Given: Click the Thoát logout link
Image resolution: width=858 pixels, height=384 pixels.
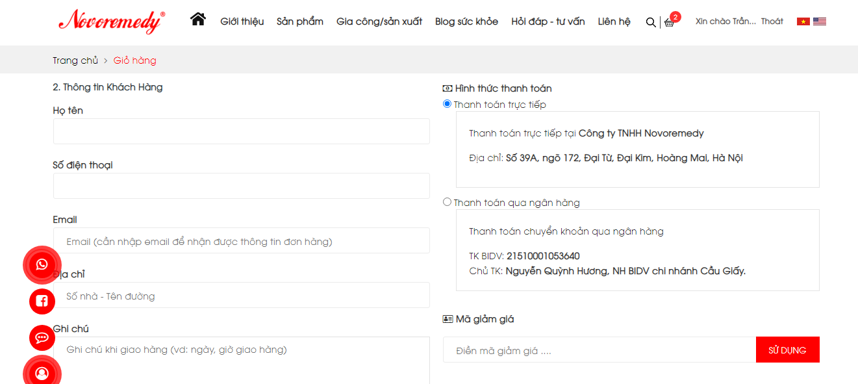Looking at the screenshot, I should pos(772,21).
